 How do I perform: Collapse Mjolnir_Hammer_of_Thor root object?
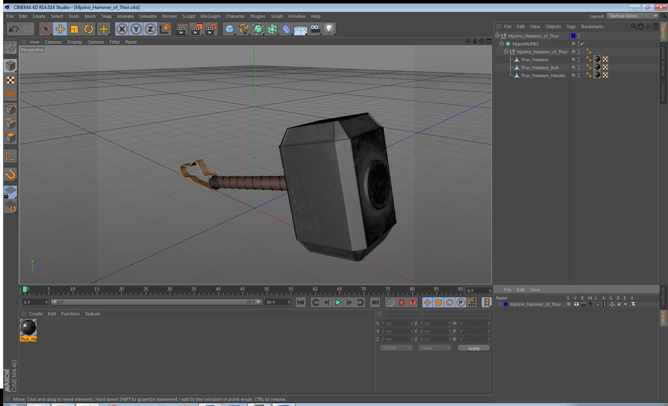(497, 36)
